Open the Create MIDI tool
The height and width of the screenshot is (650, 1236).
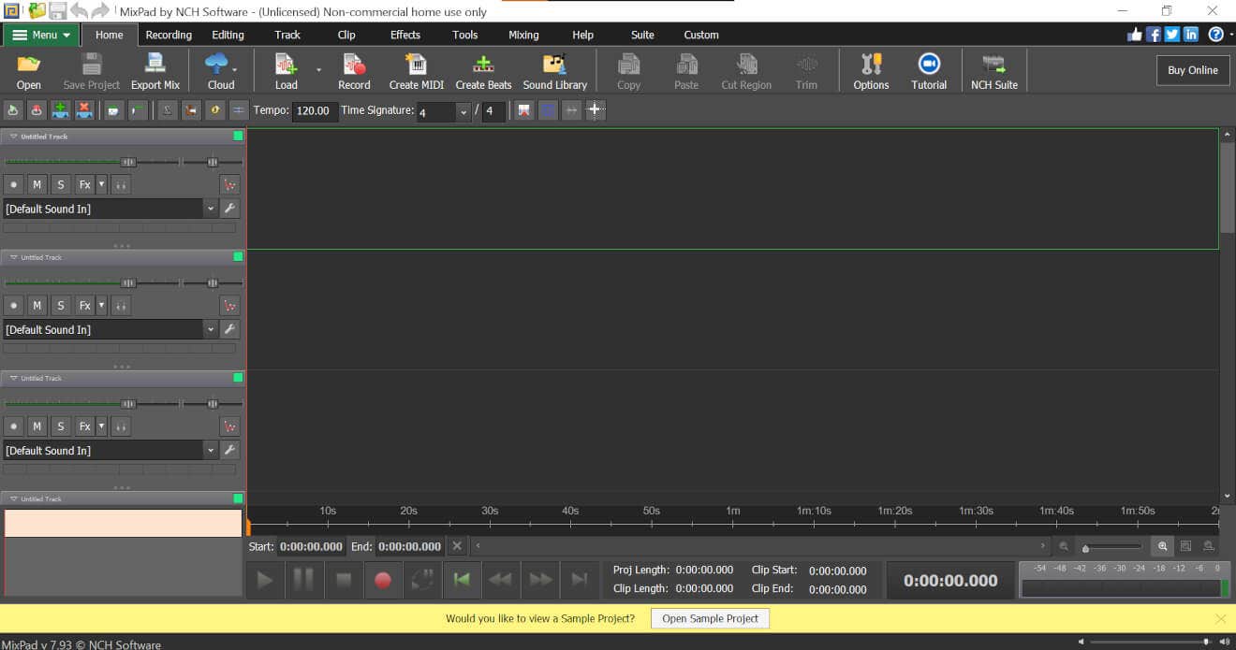tap(416, 71)
